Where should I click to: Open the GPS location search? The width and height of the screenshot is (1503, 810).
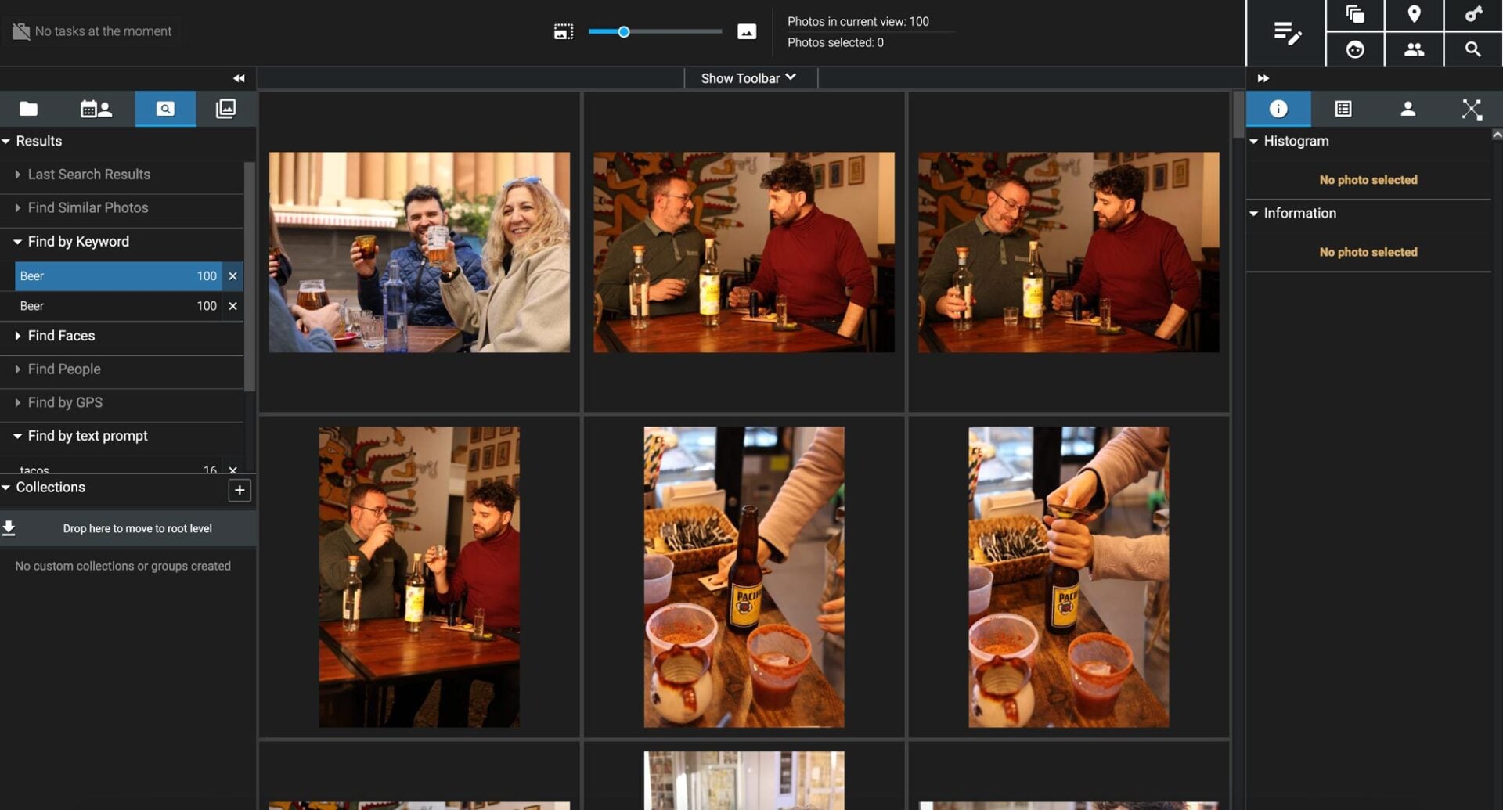[1414, 14]
